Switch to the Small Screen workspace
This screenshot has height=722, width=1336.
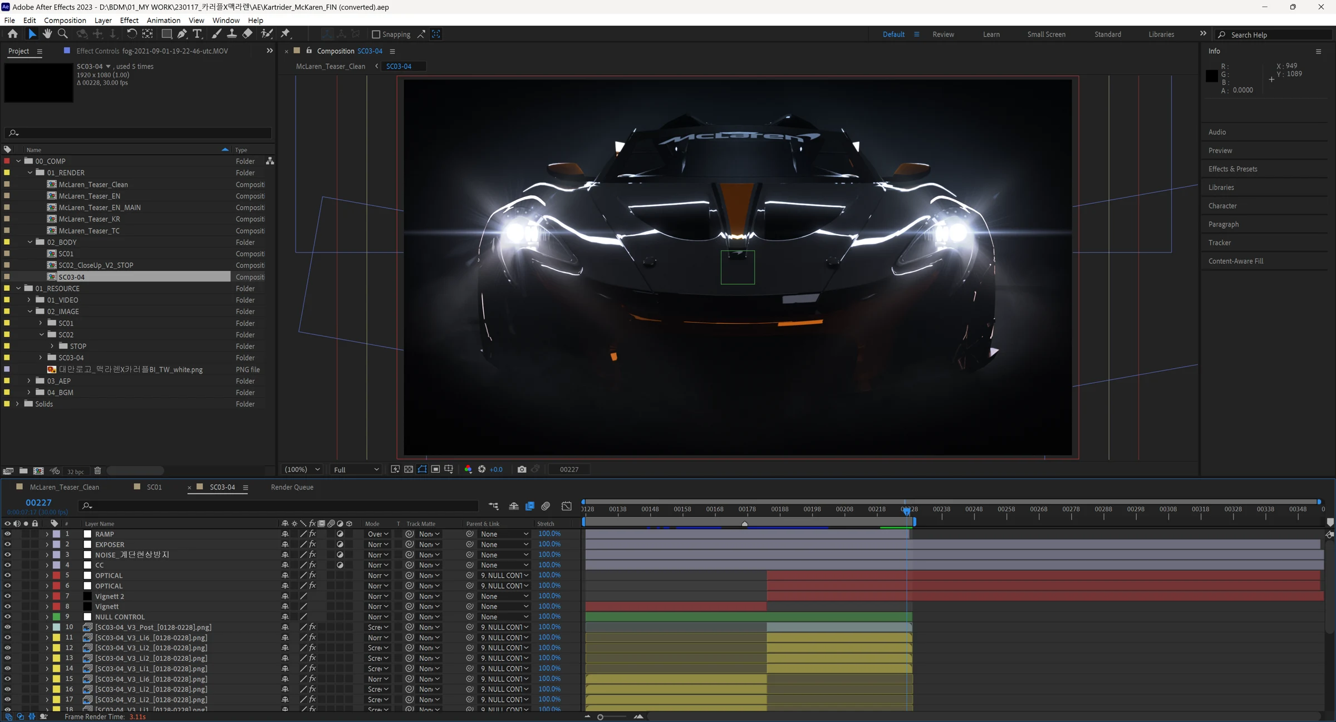(x=1047, y=34)
